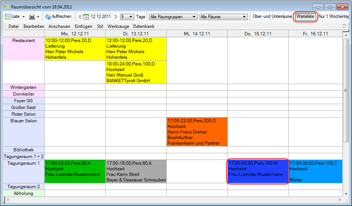This screenshot has width=352, height=206.
Task: Toggle the Warteliste button
Action: 305,17
